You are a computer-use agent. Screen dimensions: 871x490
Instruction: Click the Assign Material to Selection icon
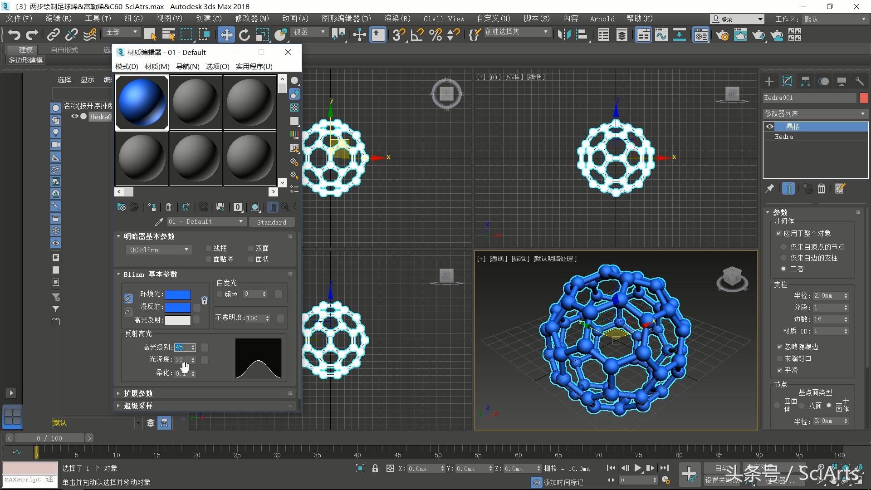tap(151, 207)
